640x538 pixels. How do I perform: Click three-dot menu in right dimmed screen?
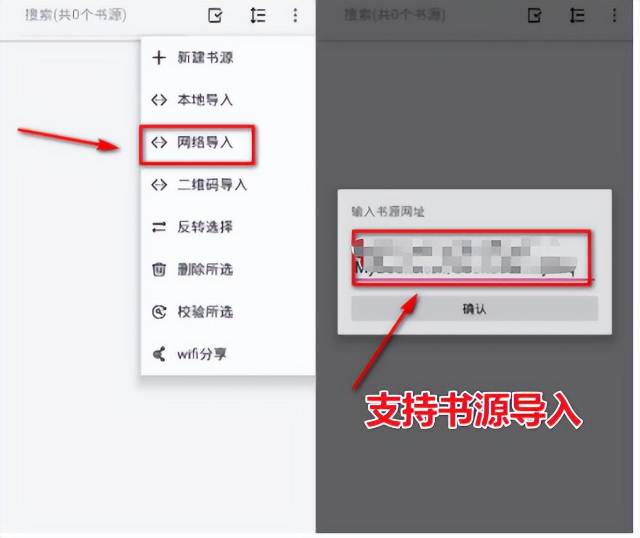(614, 15)
